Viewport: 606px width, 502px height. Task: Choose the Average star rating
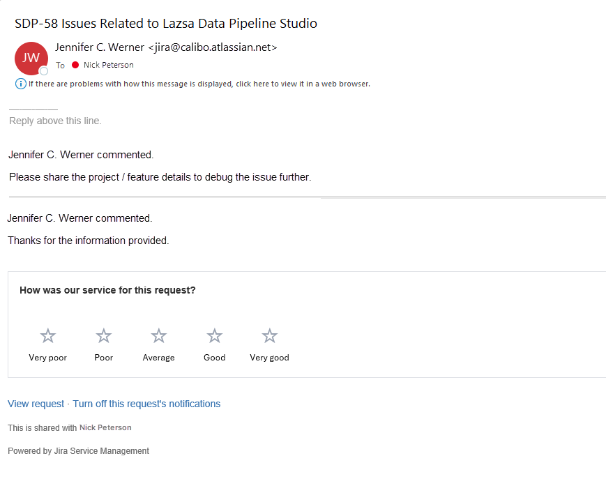pyautogui.click(x=158, y=336)
